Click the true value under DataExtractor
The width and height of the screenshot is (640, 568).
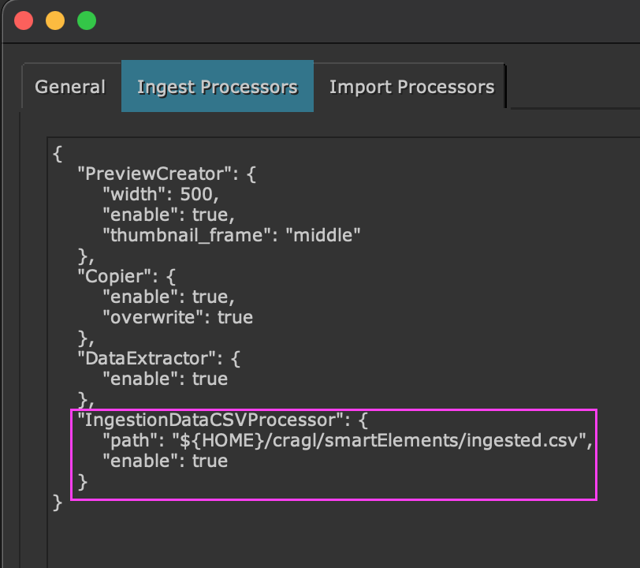pyautogui.click(x=210, y=379)
